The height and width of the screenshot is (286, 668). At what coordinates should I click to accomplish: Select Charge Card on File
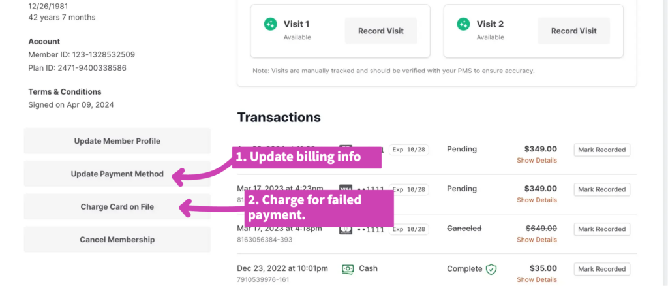coord(117,207)
